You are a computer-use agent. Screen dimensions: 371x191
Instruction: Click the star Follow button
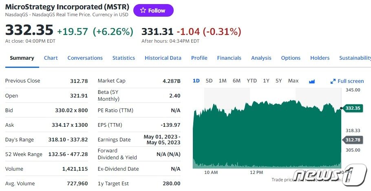[x=153, y=11]
